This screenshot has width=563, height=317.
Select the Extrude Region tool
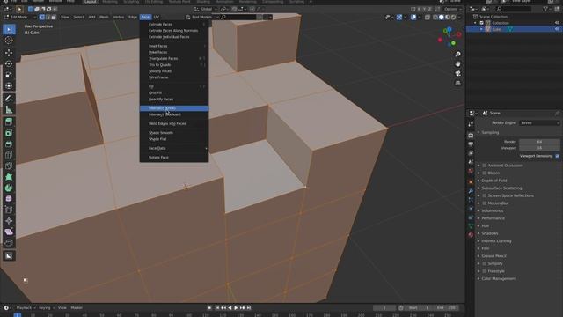pyautogui.click(x=9, y=122)
